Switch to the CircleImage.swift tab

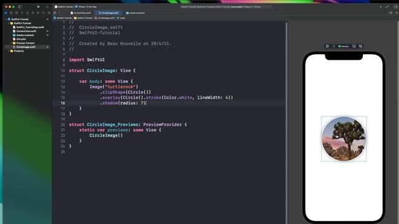108,12
